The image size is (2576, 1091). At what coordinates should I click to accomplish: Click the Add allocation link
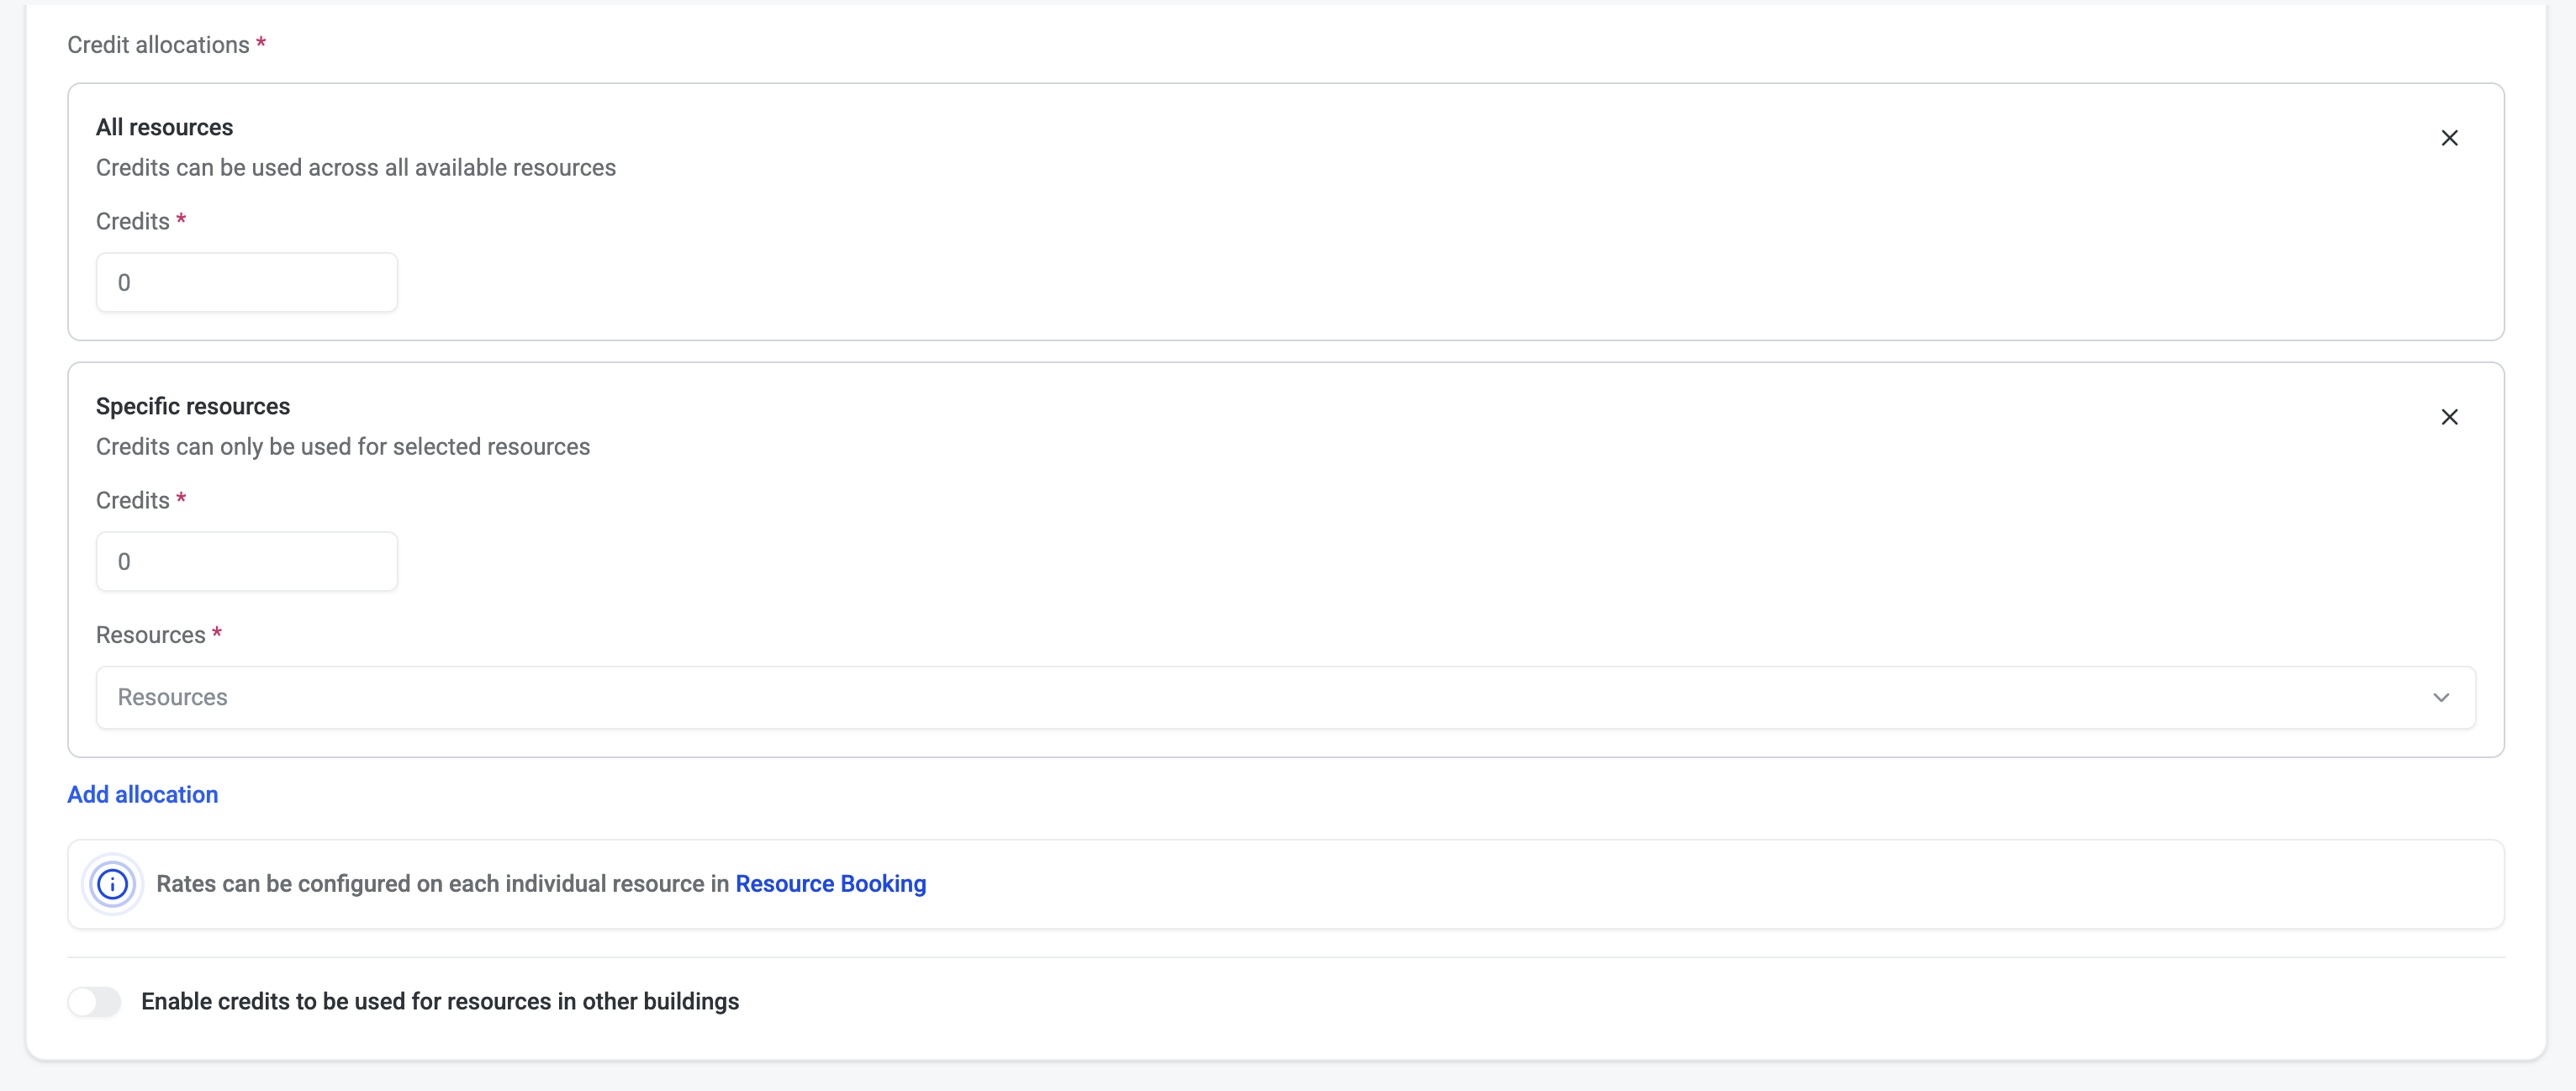point(143,794)
